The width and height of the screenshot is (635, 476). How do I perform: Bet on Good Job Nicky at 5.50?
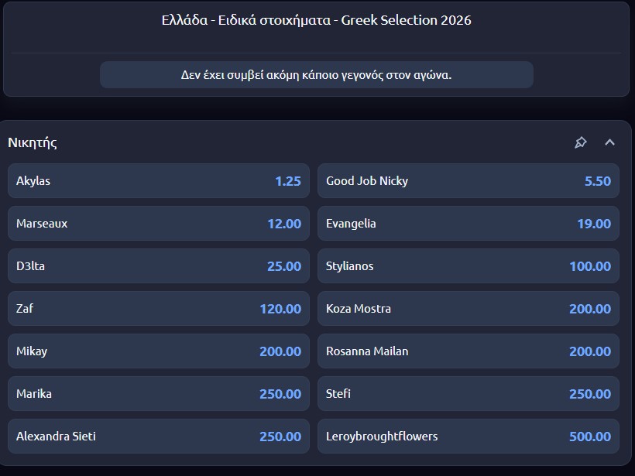click(x=468, y=181)
